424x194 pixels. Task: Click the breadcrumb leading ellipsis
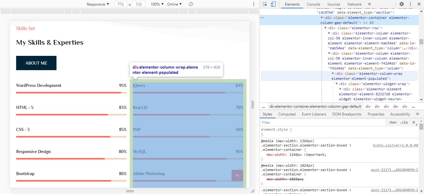pos(264,106)
